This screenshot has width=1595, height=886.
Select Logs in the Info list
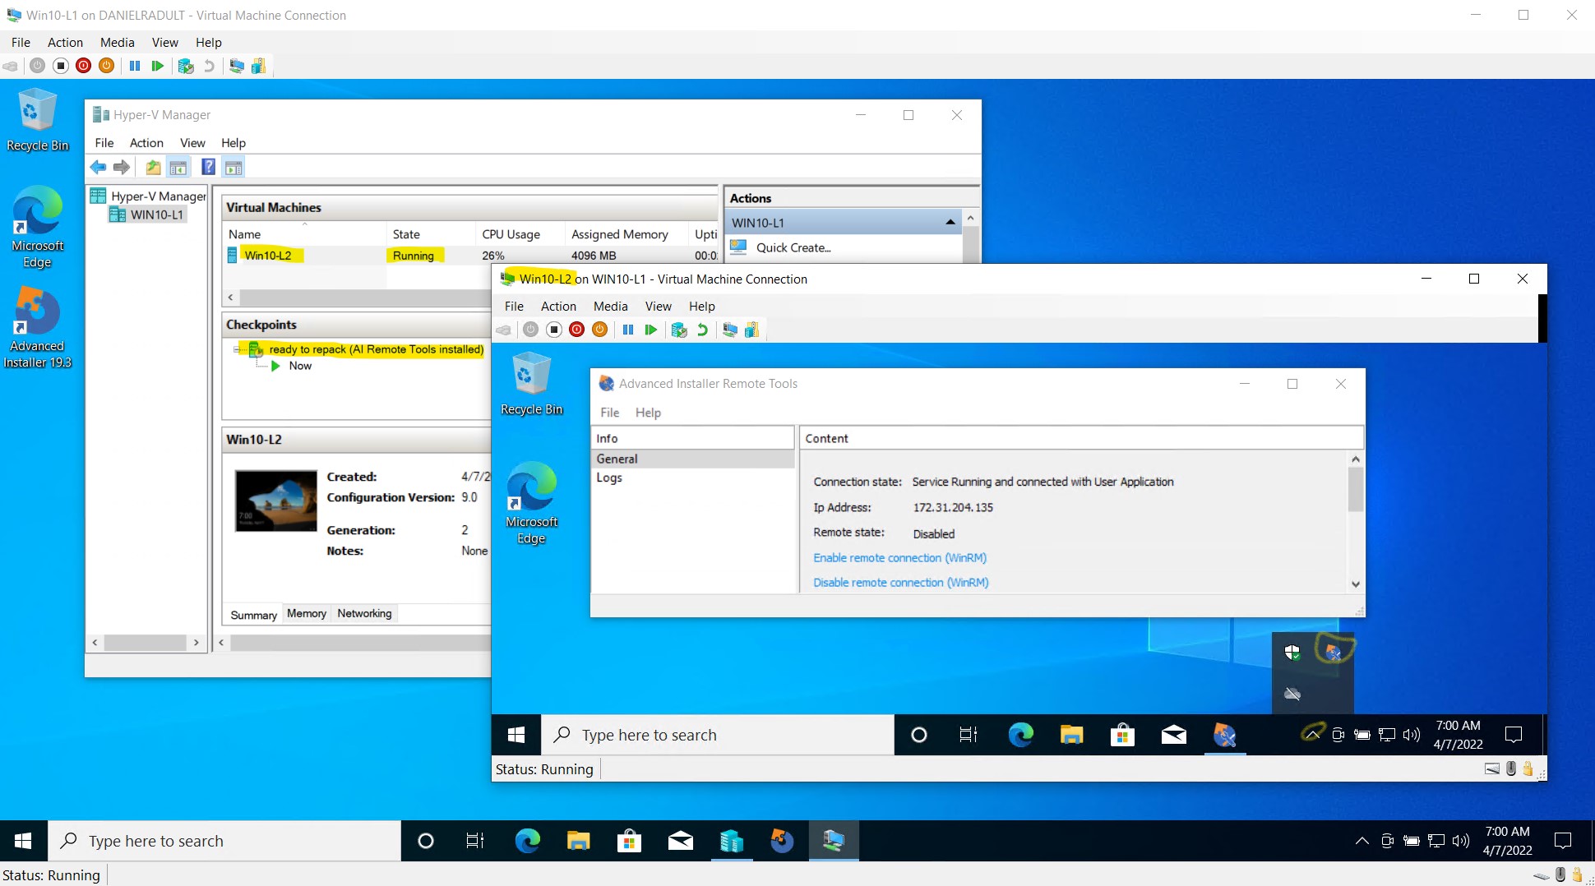[x=609, y=478]
